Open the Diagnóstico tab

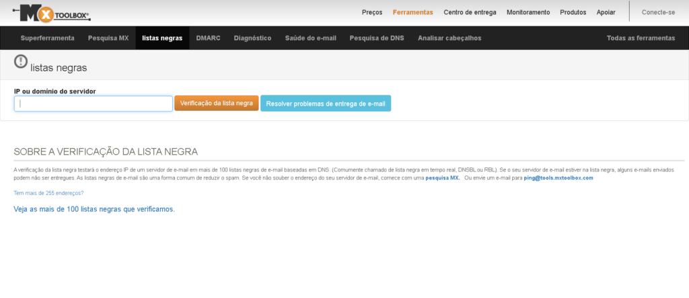point(252,38)
